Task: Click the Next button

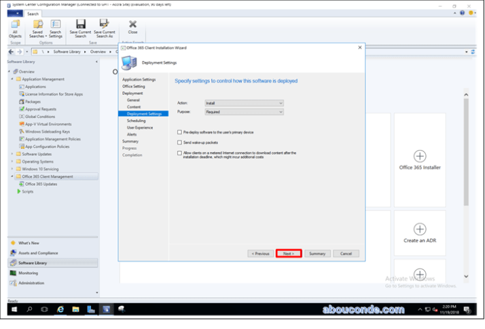Action: click(x=289, y=253)
